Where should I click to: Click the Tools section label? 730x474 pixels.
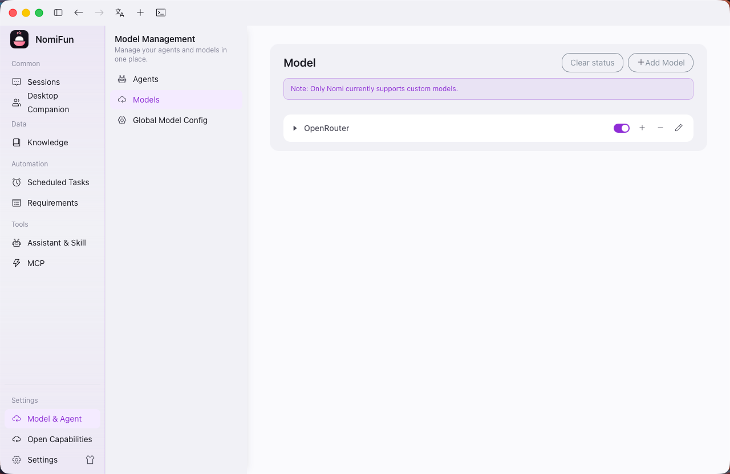click(x=20, y=224)
